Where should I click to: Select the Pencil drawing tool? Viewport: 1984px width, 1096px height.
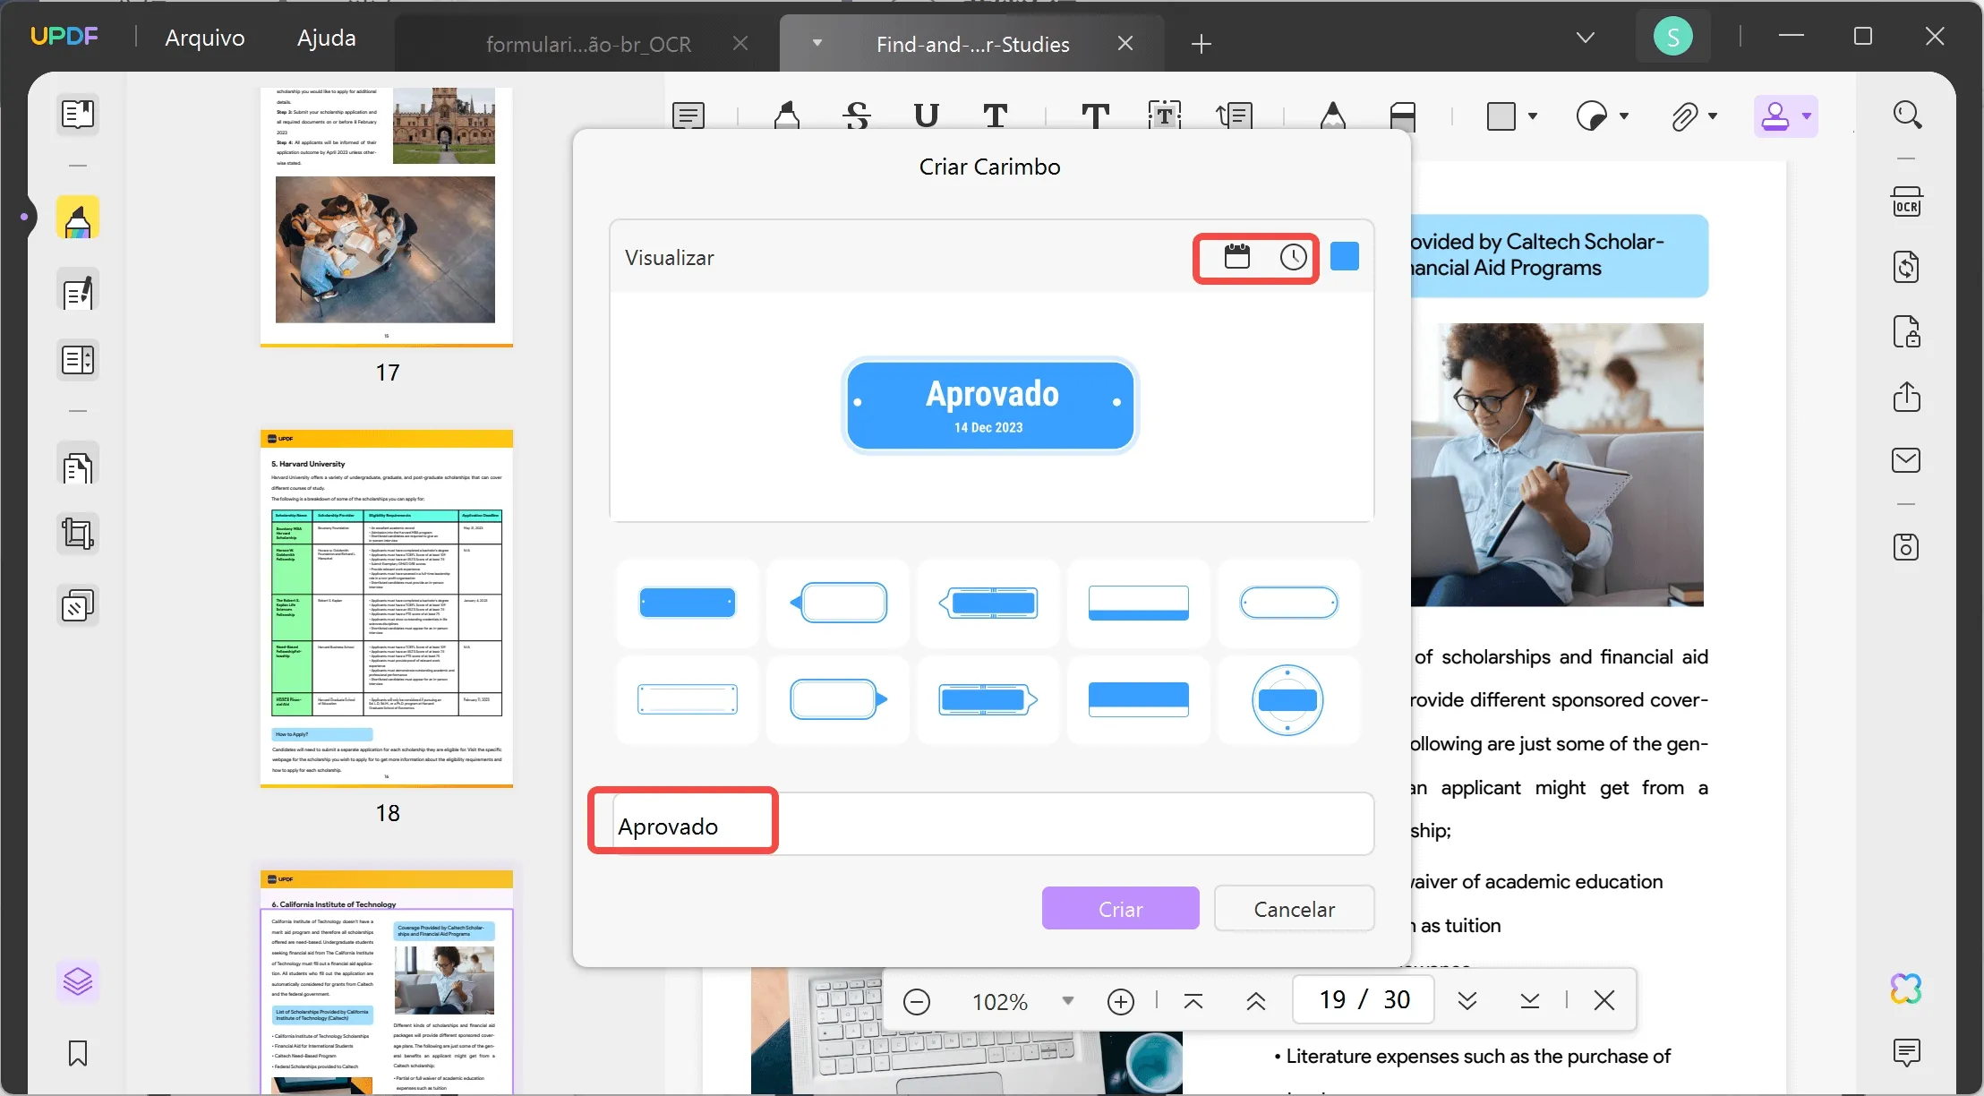click(1332, 115)
